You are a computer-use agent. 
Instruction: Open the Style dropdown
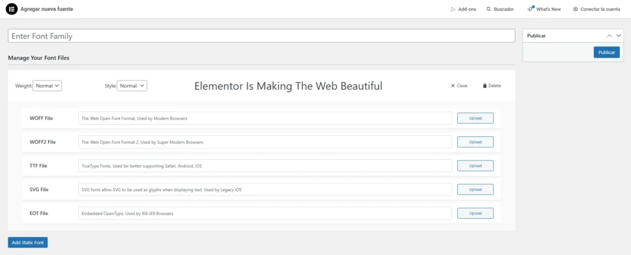(132, 86)
